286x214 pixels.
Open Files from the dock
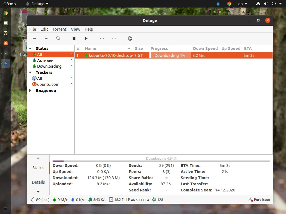[6, 23]
